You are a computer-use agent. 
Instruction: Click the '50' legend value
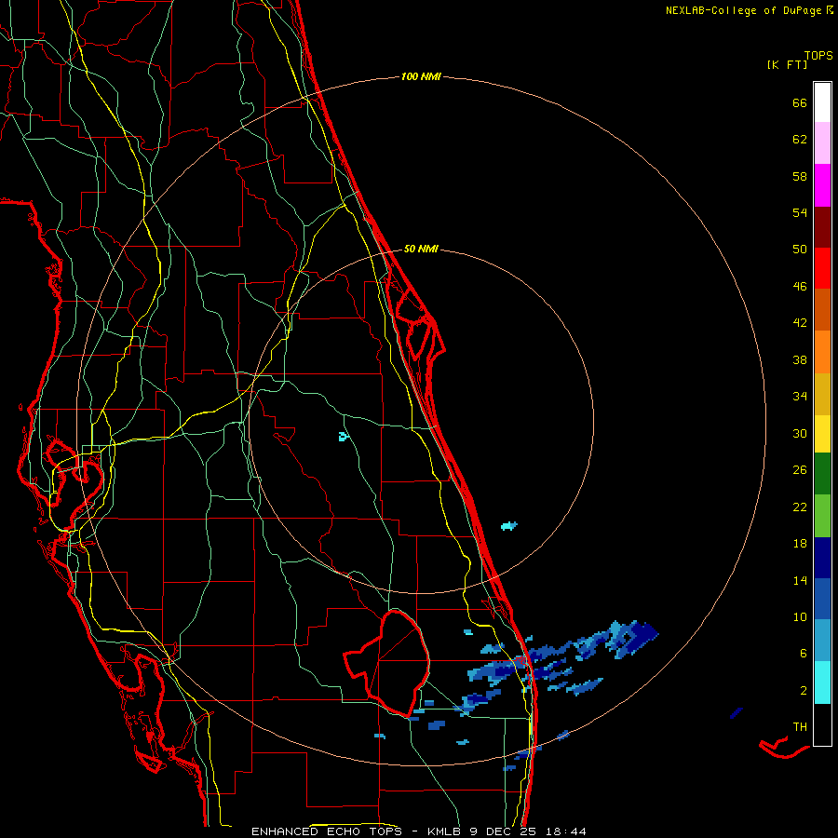coord(800,249)
